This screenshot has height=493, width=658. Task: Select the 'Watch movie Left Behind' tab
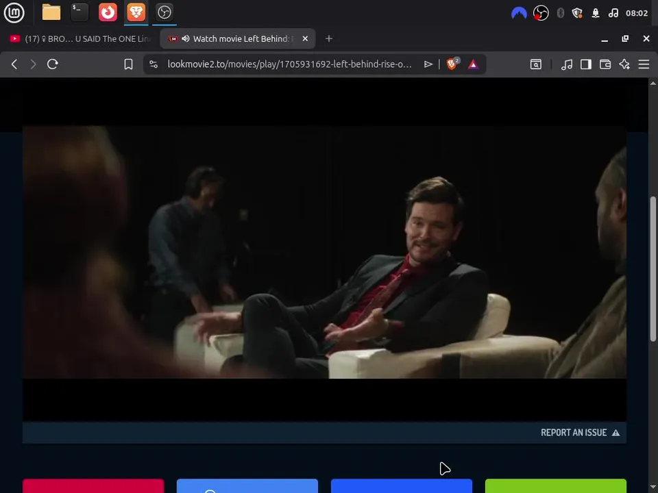238,38
